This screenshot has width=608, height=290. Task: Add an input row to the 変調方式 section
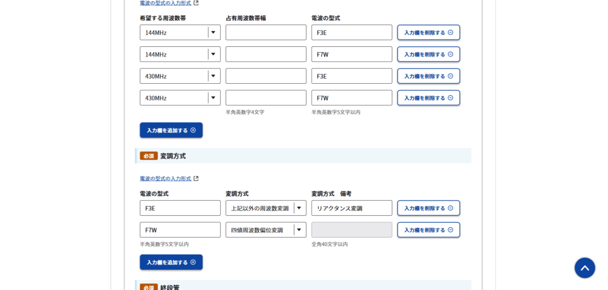[x=171, y=262]
